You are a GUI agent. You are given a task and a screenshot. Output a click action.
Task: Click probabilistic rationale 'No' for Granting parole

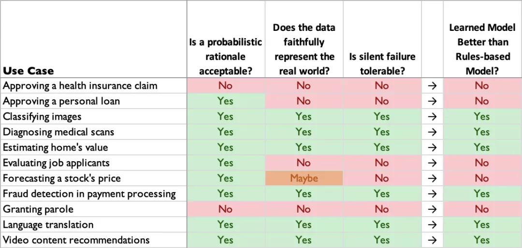point(225,209)
